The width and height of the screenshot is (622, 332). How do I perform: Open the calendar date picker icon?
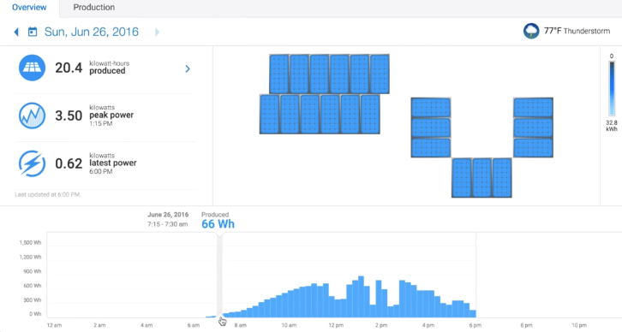[33, 32]
